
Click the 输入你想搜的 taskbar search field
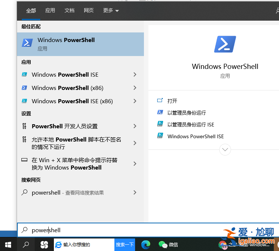click(x=84, y=245)
